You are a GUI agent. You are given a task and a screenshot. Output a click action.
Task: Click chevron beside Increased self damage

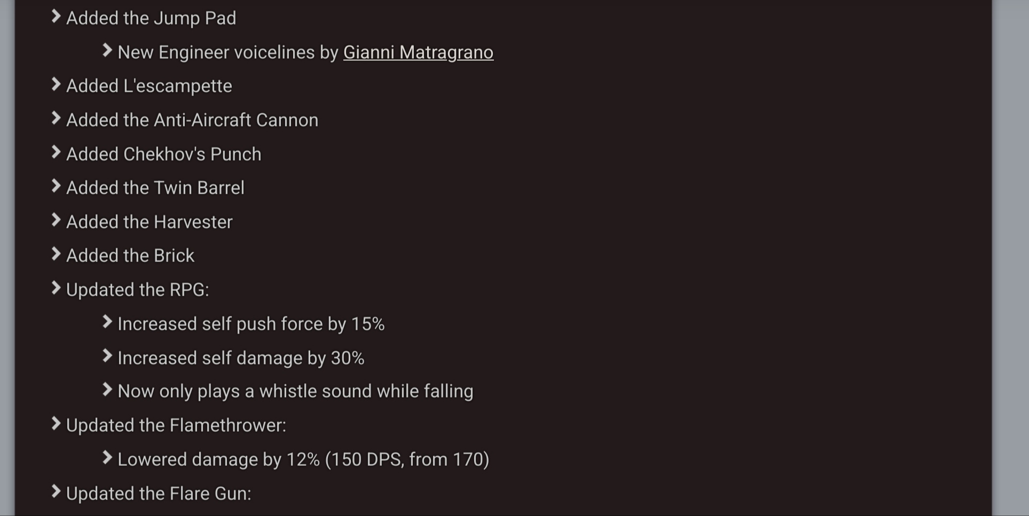point(107,356)
